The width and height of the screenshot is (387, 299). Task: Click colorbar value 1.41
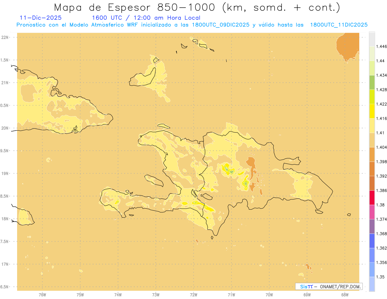(381, 133)
